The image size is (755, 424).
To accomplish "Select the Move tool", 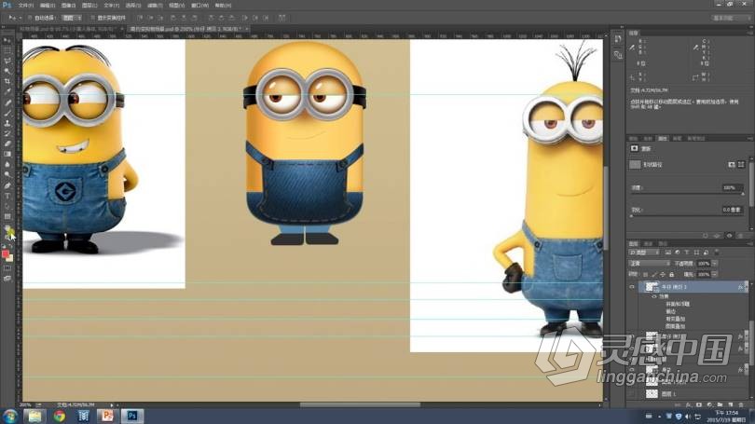I will point(7,40).
